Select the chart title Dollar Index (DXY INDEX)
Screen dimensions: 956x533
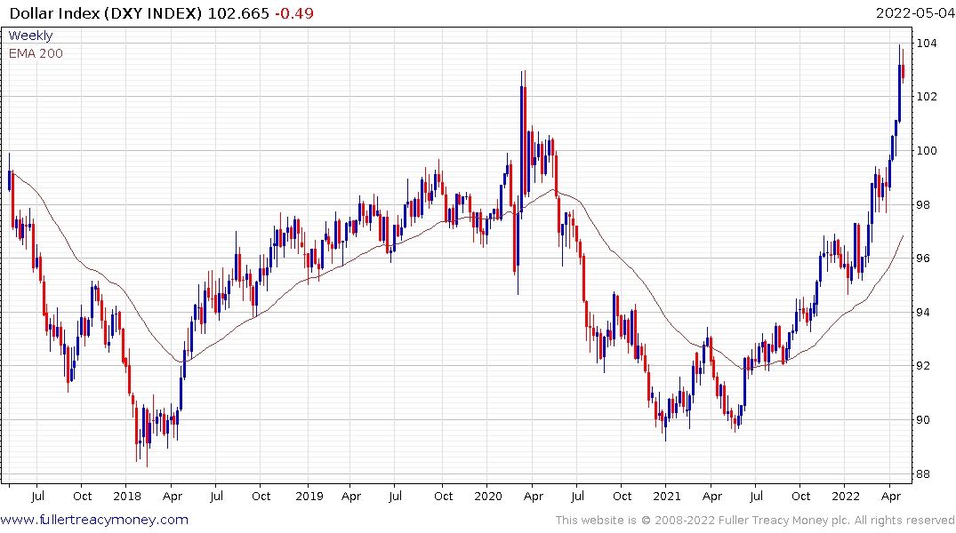(106, 13)
